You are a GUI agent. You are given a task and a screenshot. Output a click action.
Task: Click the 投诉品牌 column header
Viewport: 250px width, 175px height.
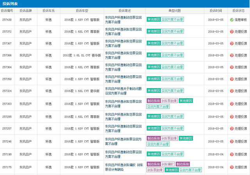[26, 11]
